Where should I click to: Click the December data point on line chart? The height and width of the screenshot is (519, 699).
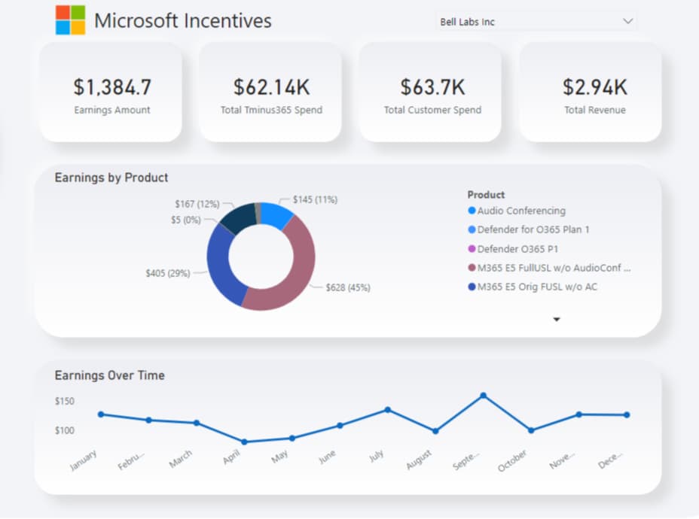(x=627, y=415)
